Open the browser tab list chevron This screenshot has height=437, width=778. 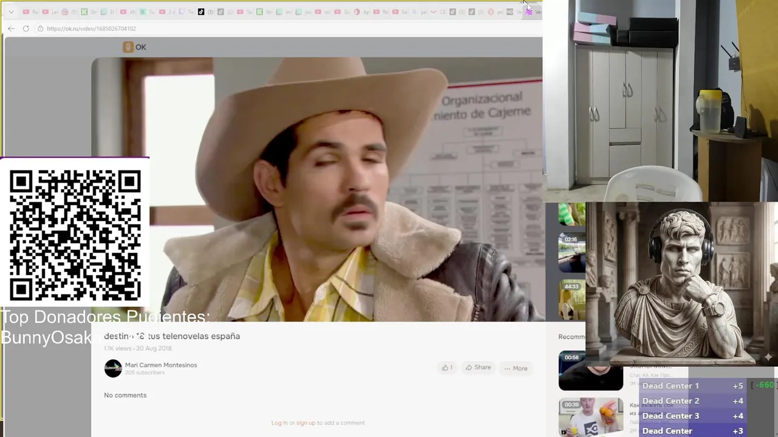(11, 12)
